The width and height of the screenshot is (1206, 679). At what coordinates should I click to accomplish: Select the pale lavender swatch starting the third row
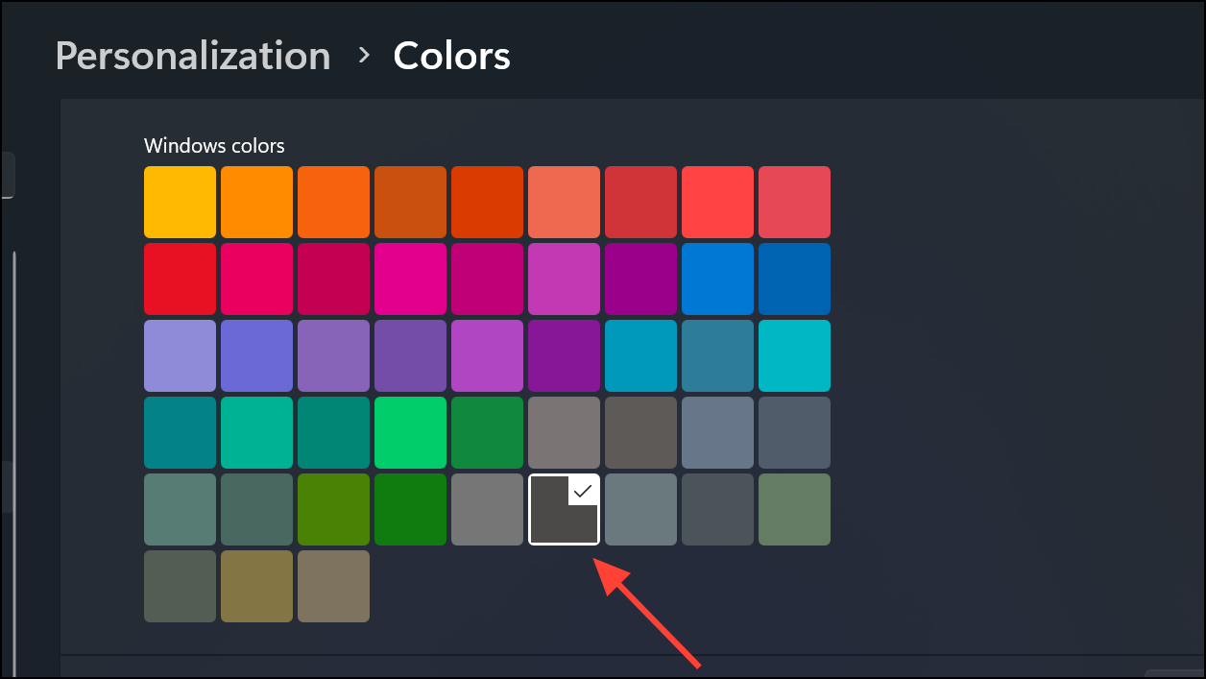[180, 355]
